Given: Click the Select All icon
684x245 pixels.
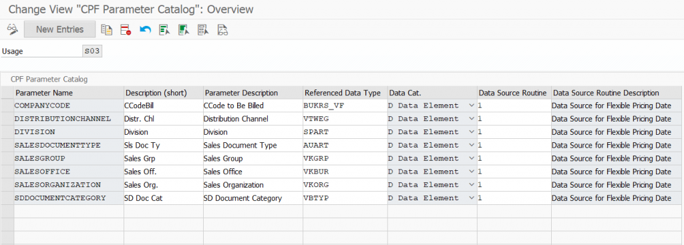Looking at the screenshot, I should [164, 29].
